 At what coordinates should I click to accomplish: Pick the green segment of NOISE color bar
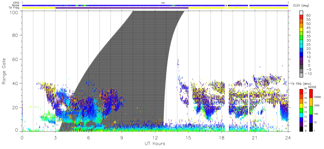[311, 110]
